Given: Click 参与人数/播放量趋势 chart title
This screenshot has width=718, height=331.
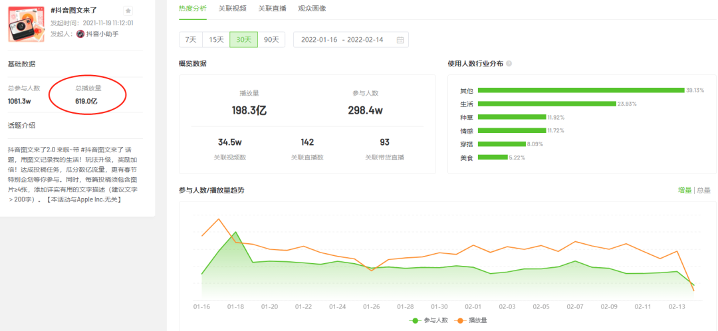Looking at the screenshot, I should click(x=211, y=191).
